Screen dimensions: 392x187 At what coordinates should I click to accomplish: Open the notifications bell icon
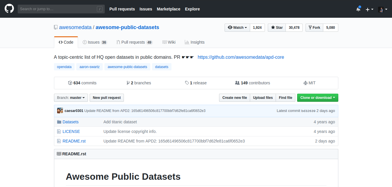358,9
